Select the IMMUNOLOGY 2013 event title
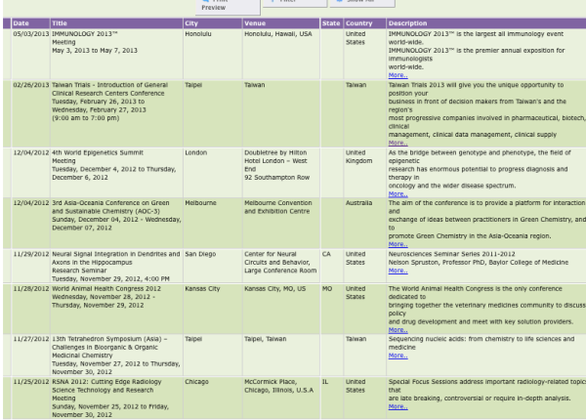Viewport: 586px width, 420px height. (80, 33)
